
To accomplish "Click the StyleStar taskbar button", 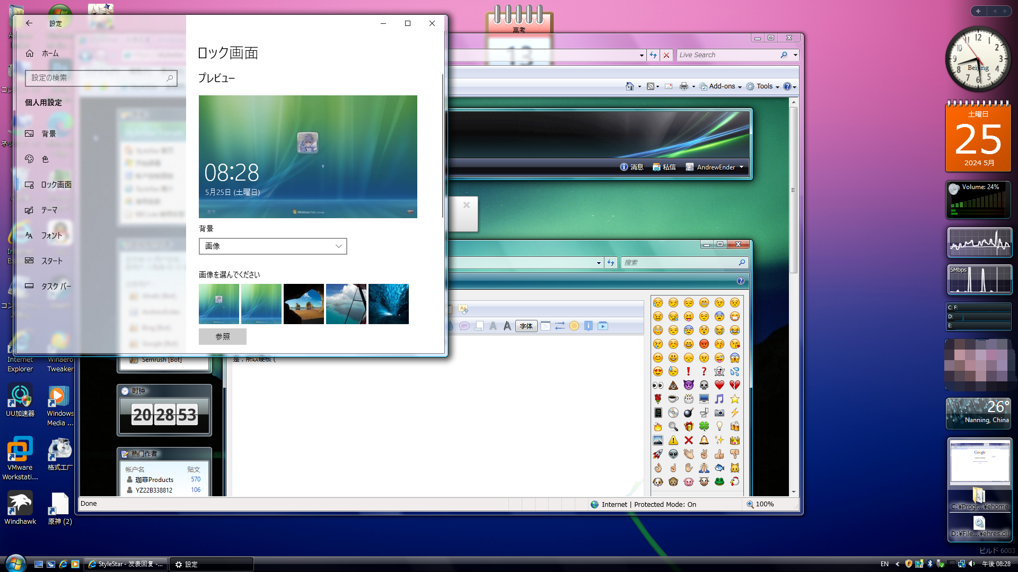I will coord(126,565).
